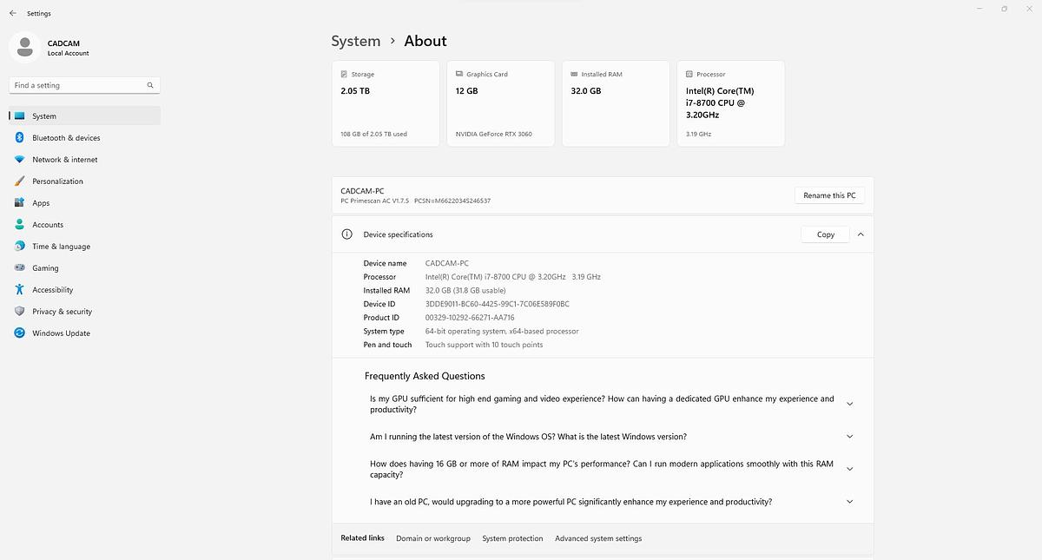Viewport: 1042px width, 560px height.
Task: Select the Apps icon in sidebar
Action: [x=19, y=203]
